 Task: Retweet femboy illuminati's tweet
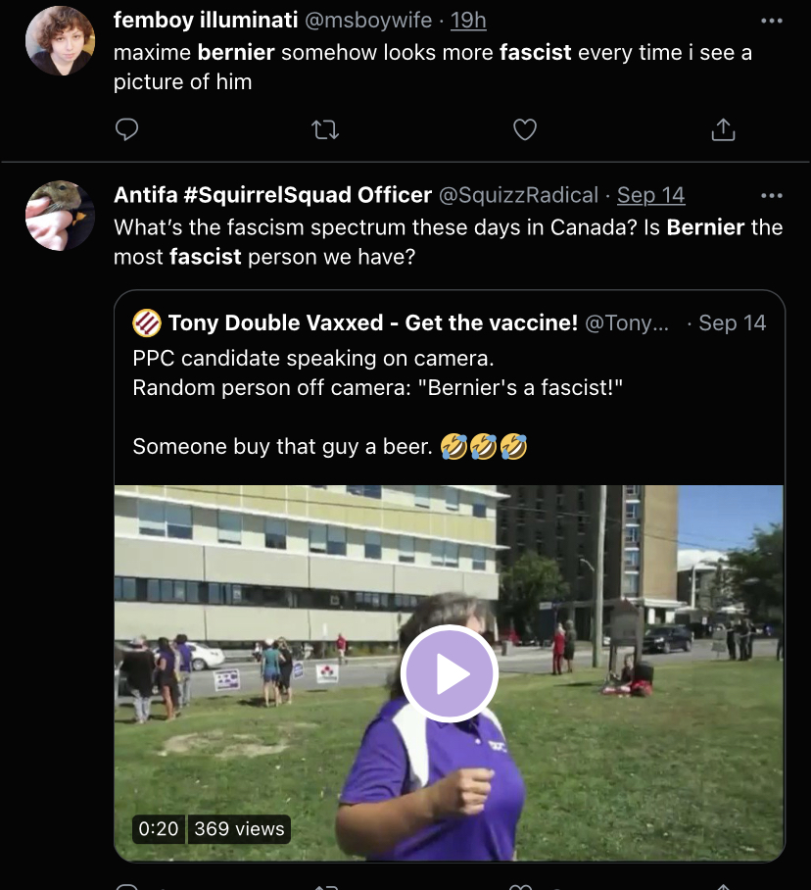[x=325, y=130]
